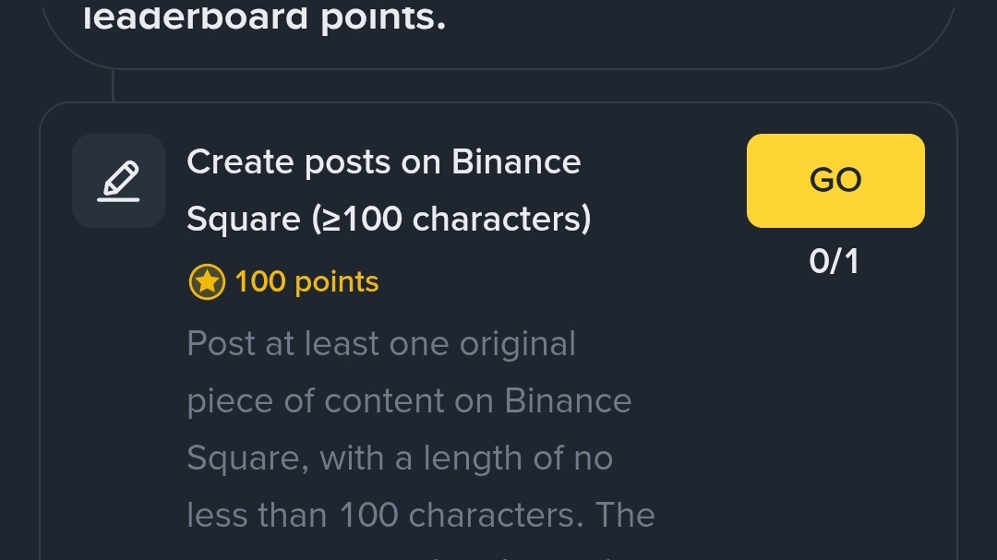
Task: Click the "leaderboard points." text at top
Action: [x=265, y=18]
